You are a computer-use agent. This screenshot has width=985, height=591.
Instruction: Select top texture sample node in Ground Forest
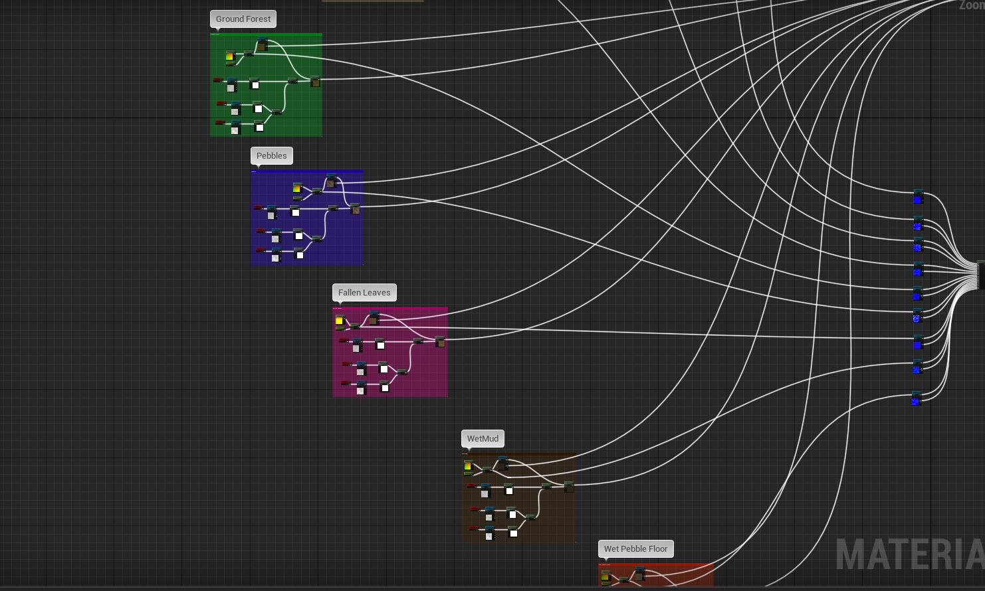[262, 44]
